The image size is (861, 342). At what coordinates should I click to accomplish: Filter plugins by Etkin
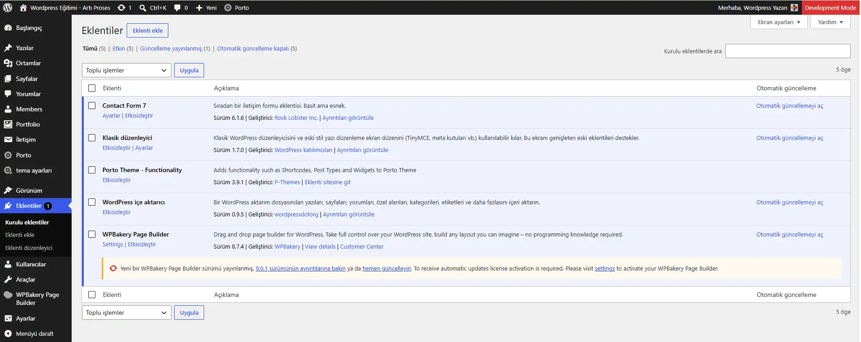point(119,48)
